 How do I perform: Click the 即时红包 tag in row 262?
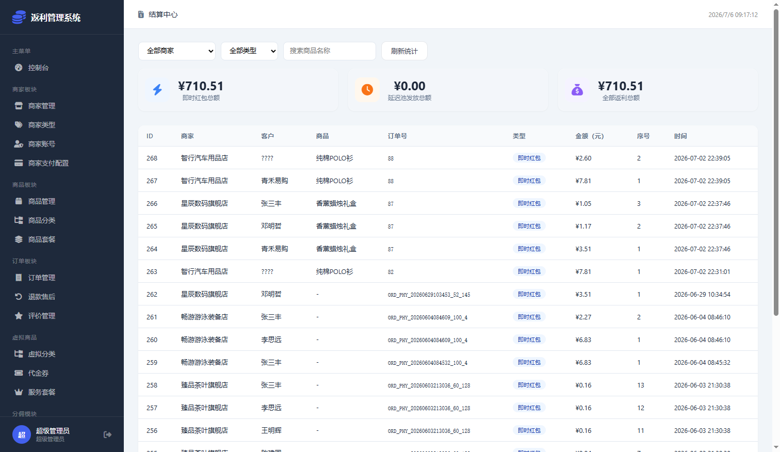pyautogui.click(x=529, y=294)
